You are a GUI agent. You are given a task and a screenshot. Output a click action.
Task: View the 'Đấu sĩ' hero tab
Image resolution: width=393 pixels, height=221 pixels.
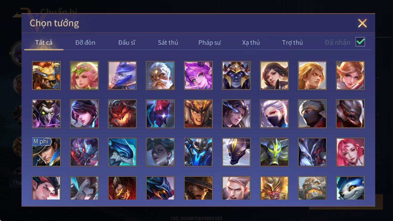(x=127, y=43)
